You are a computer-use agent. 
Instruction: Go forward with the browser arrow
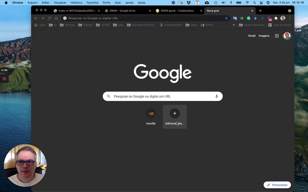43,18
